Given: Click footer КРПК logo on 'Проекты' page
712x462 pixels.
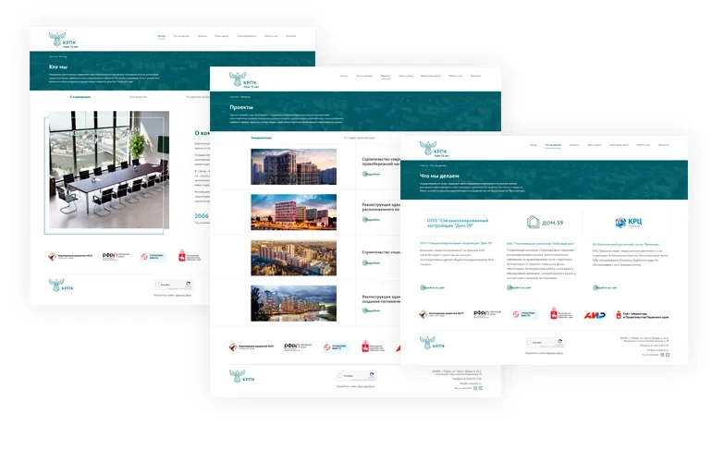Looking at the screenshot, I should (242, 376).
